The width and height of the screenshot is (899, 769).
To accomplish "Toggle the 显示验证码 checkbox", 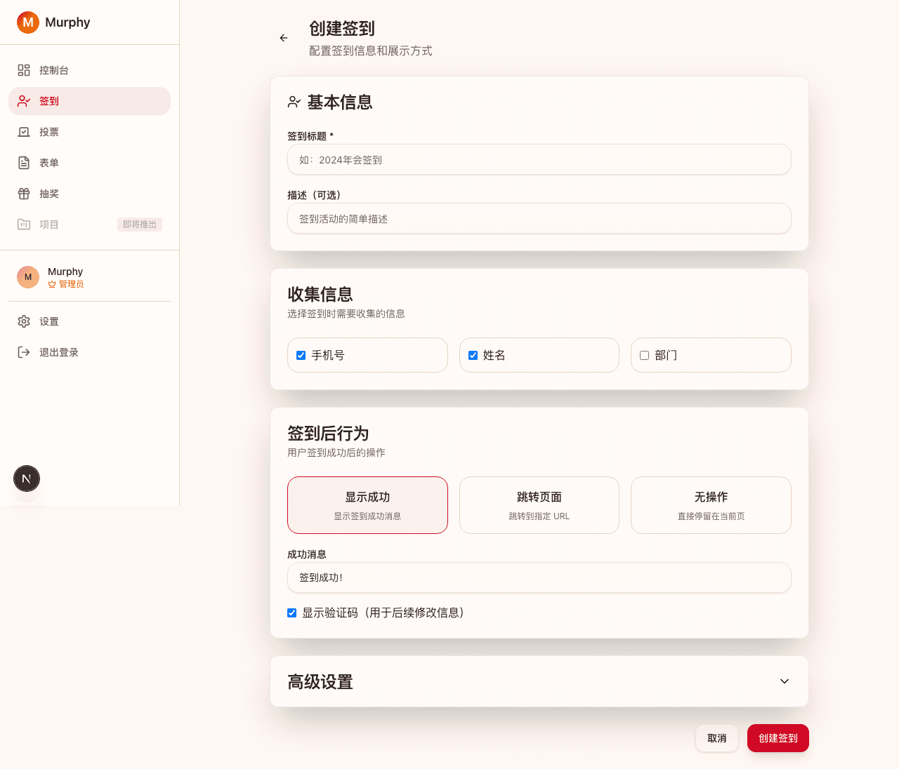I will pos(292,613).
